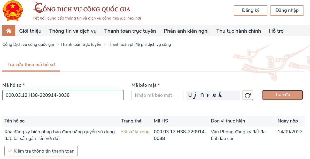Refresh the captcha security code
The width and height of the screenshot is (310, 159).
coord(248,95)
